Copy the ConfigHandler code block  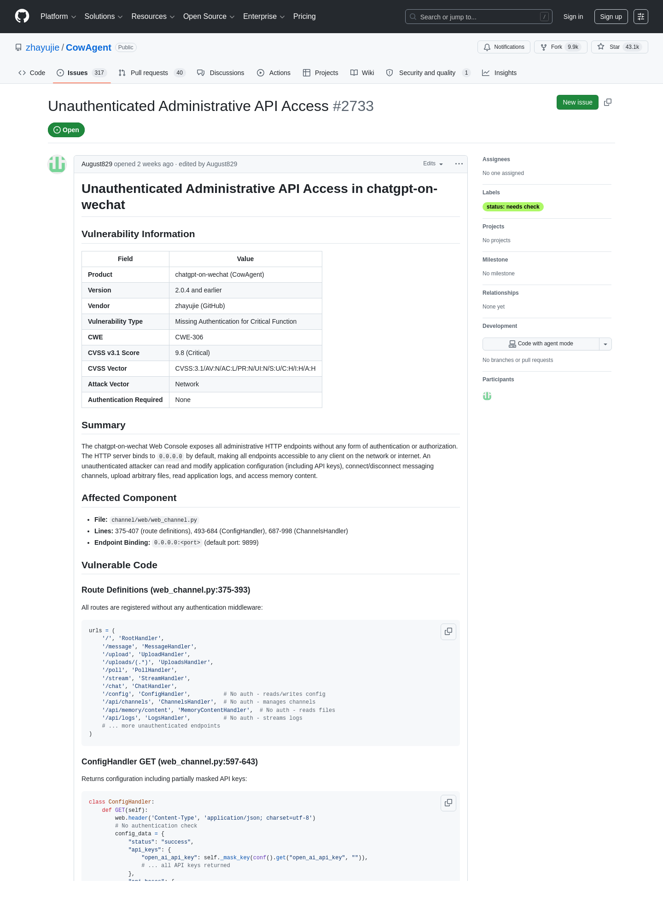(x=448, y=803)
